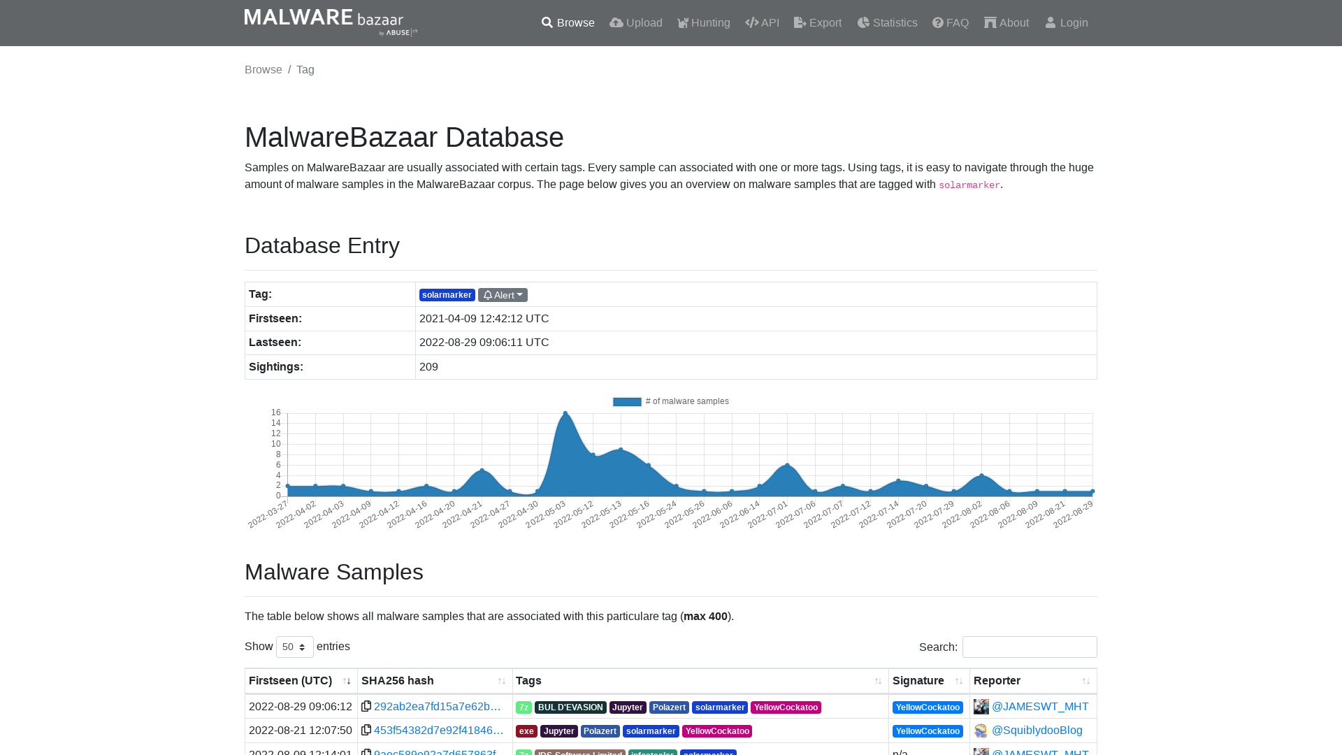Click the Firstseen value 2021-04-09 12:42:12 UTC
The width and height of the screenshot is (1342, 755).
click(x=484, y=318)
